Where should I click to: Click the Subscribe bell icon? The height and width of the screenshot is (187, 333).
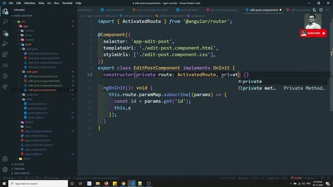pos(324,33)
